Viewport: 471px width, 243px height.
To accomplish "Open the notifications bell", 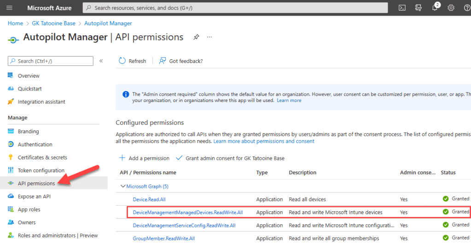I will (435, 8).
